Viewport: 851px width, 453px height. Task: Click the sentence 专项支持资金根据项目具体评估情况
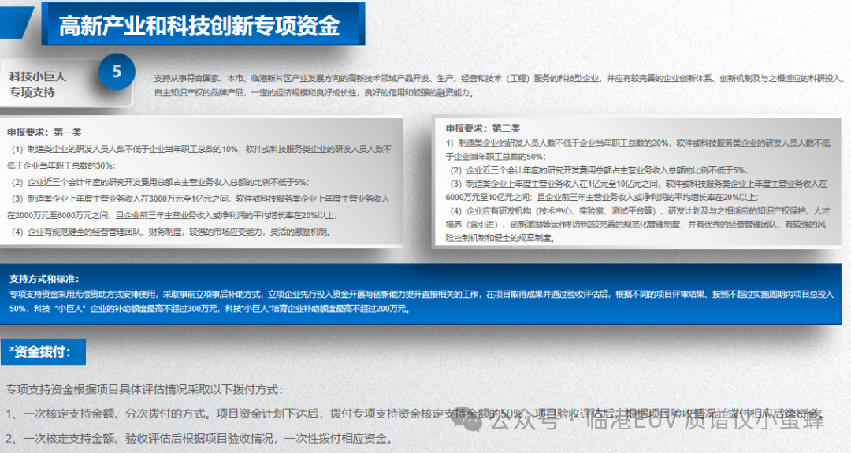143,389
